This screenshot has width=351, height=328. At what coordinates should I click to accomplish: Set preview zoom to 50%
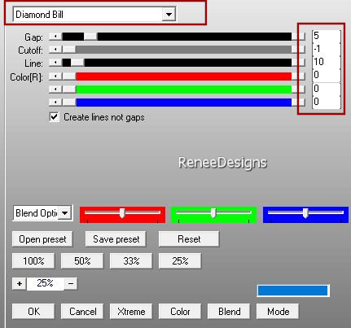click(x=82, y=261)
